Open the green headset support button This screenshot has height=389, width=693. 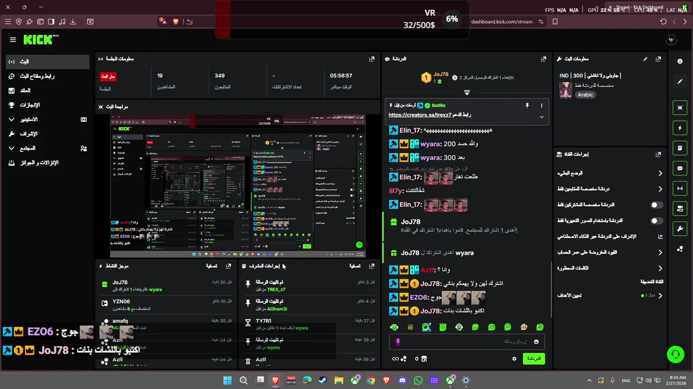click(x=675, y=354)
